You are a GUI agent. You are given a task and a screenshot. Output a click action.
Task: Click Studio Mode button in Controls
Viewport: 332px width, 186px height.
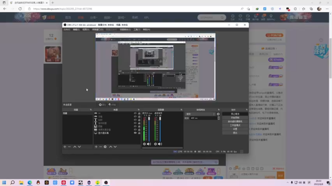[235, 125]
